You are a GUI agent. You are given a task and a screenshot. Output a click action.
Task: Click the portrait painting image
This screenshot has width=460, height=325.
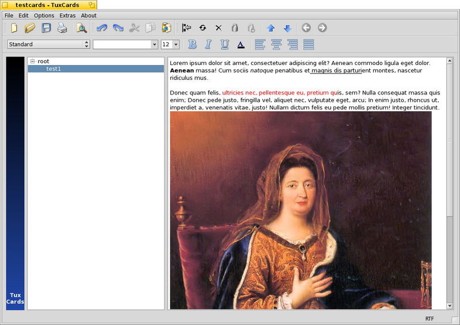[x=301, y=210]
